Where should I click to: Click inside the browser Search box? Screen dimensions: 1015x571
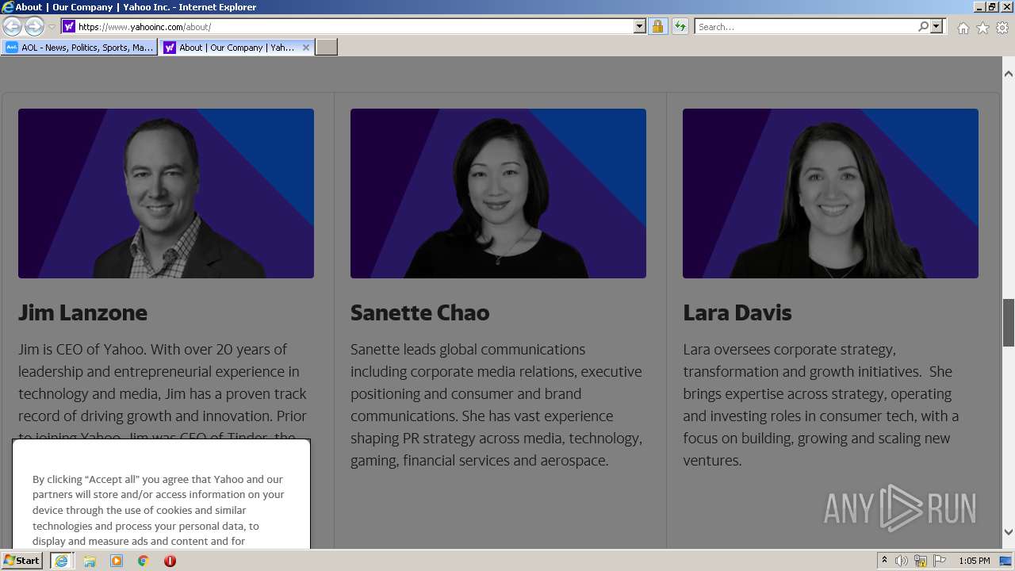pos(806,27)
